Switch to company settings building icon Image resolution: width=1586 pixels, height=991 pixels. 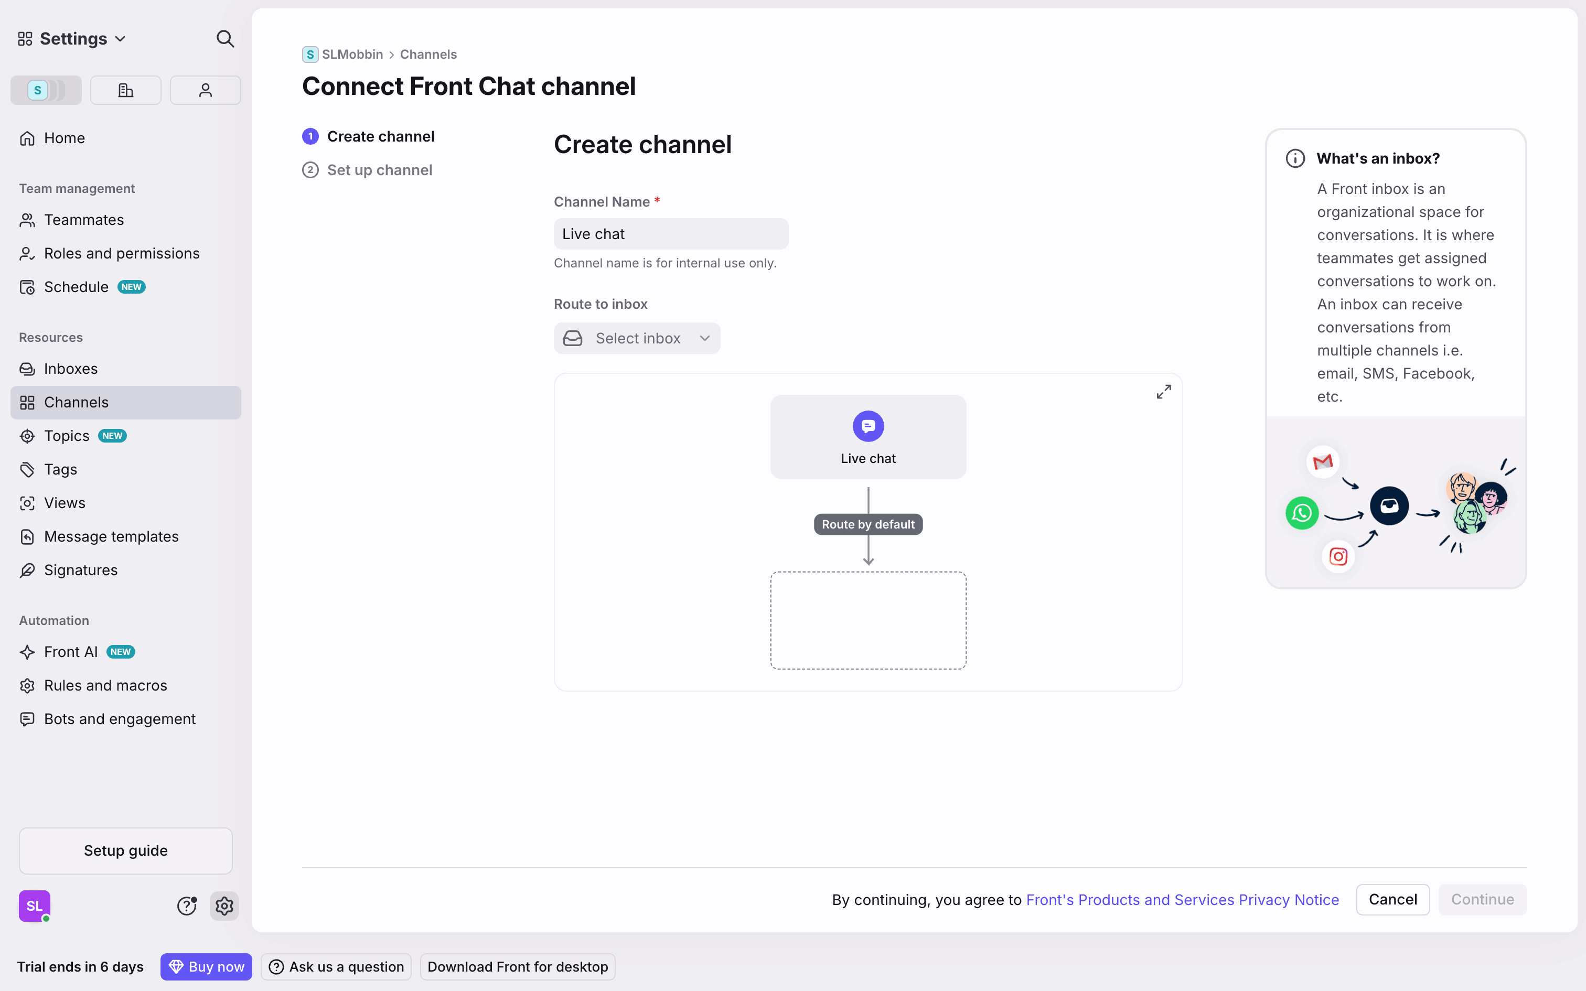click(125, 90)
